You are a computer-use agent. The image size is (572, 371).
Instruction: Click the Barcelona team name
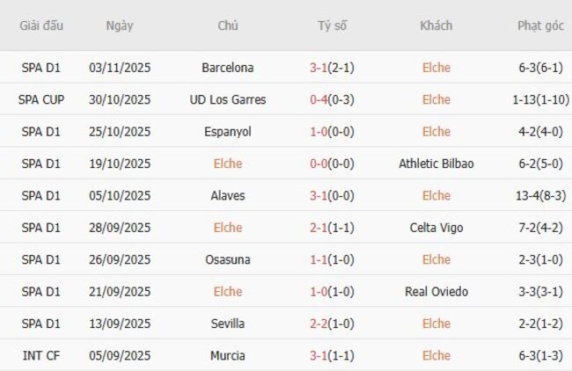pyautogui.click(x=227, y=68)
